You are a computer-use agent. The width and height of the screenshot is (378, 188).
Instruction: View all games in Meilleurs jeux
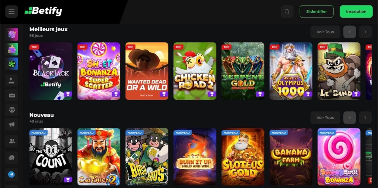[325, 32]
